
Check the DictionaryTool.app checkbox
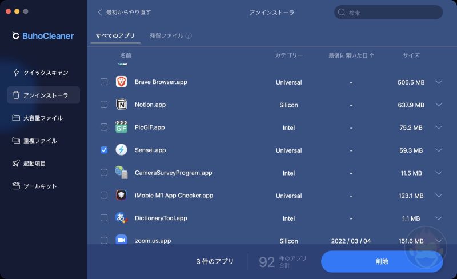tap(104, 218)
